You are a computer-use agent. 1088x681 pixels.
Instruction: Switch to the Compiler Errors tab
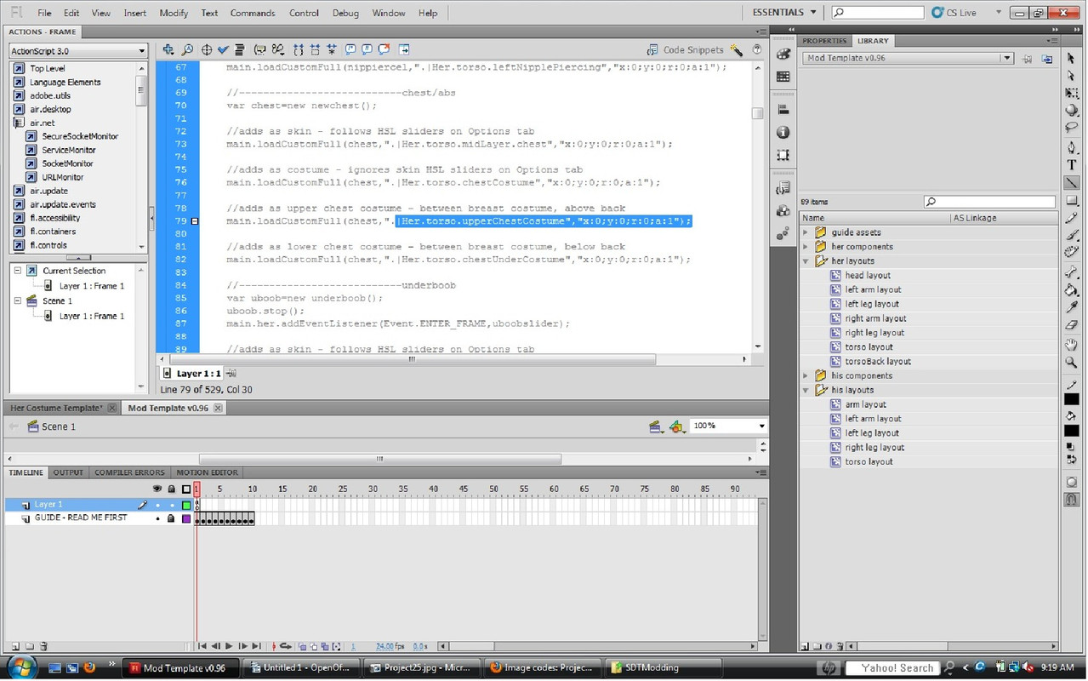[129, 472]
